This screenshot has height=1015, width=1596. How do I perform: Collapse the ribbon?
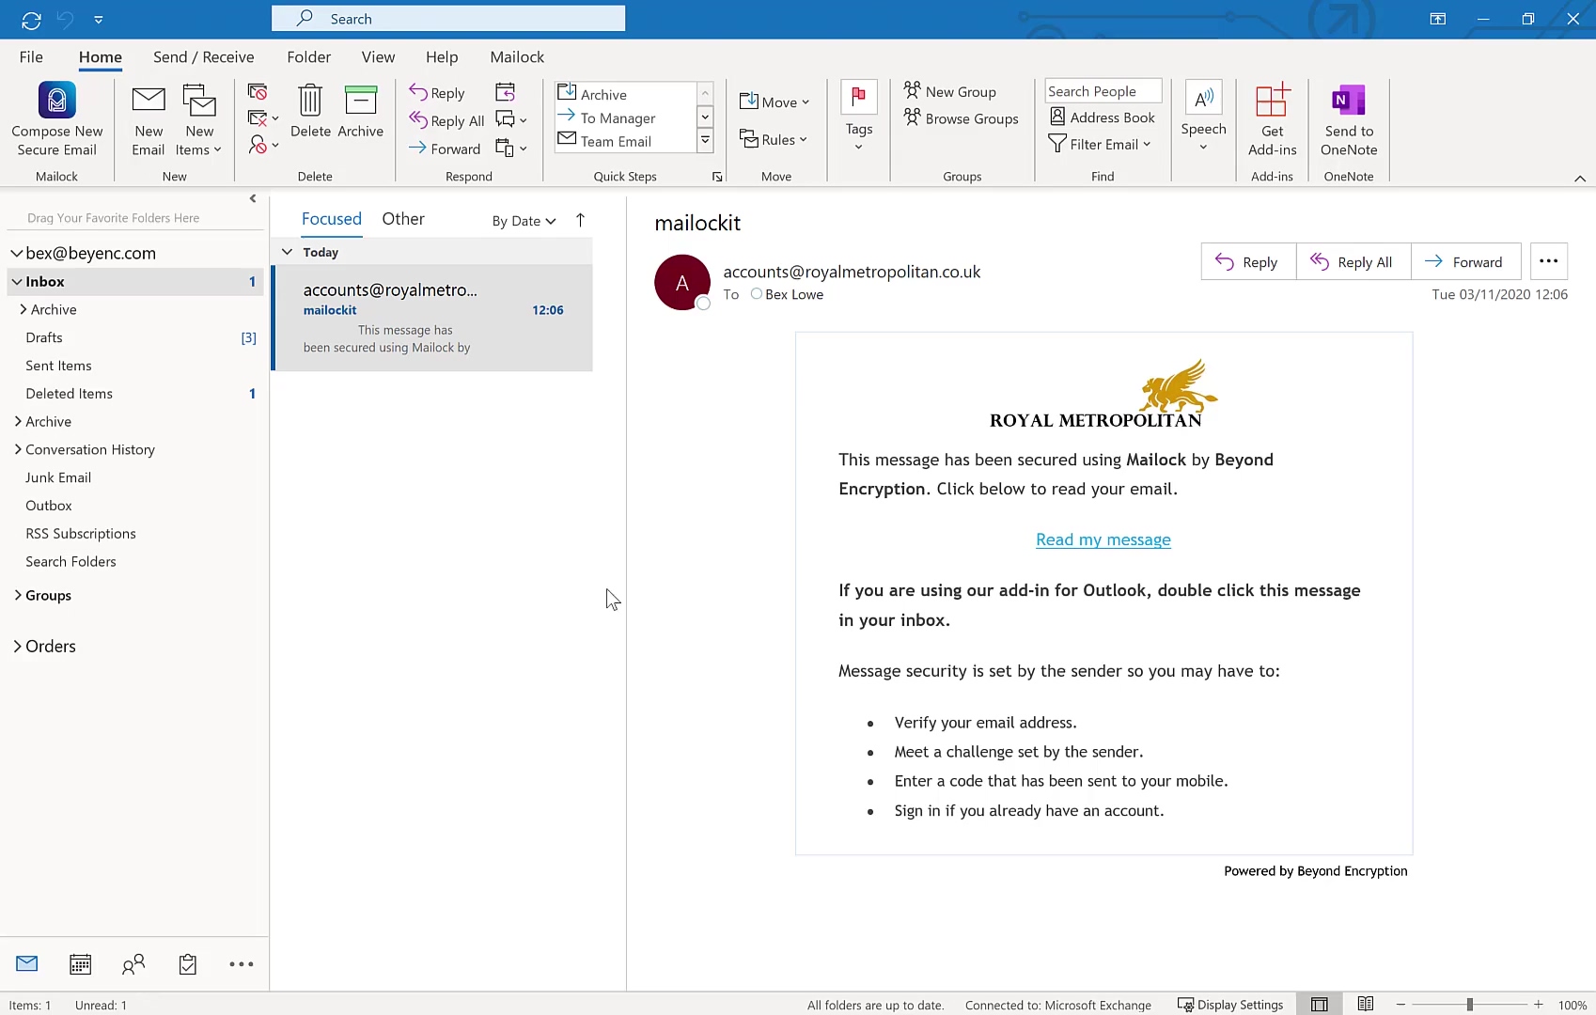[1580, 179]
